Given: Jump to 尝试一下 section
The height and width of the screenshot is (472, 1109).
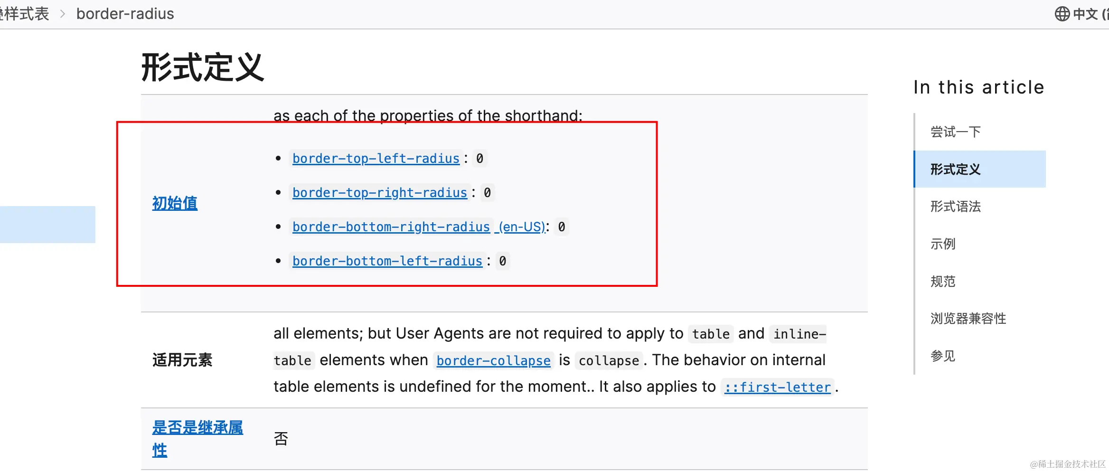Looking at the screenshot, I should pos(955,132).
